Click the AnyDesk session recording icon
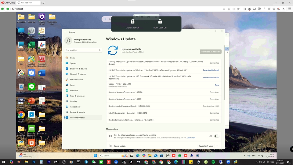Image resolution: width=293 pixels, height=165 pixels. coord(279,9)
